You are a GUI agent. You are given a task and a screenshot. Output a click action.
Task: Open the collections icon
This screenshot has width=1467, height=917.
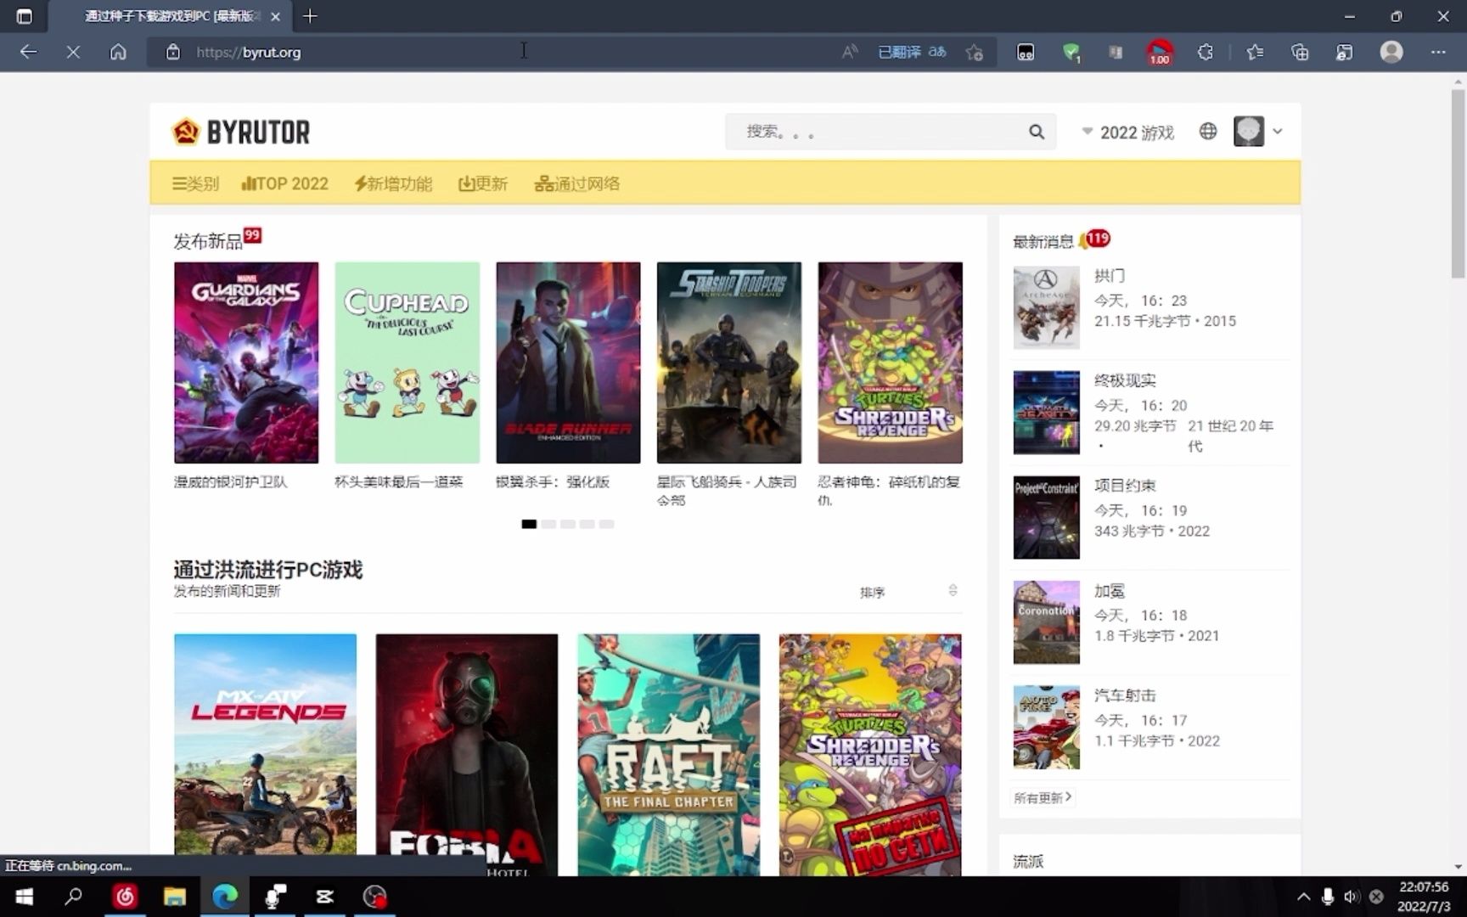coord(1300,52)
